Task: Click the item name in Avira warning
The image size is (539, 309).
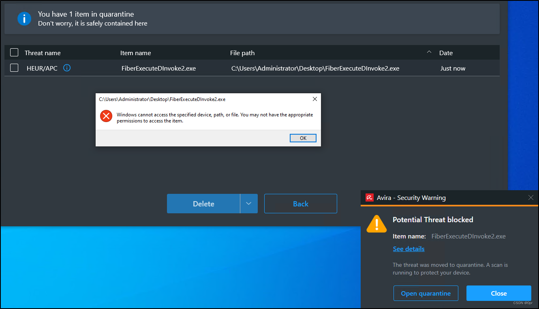Action: coord(468,236)
